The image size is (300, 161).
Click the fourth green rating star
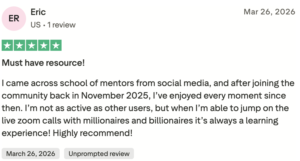(x=44, y=45)
